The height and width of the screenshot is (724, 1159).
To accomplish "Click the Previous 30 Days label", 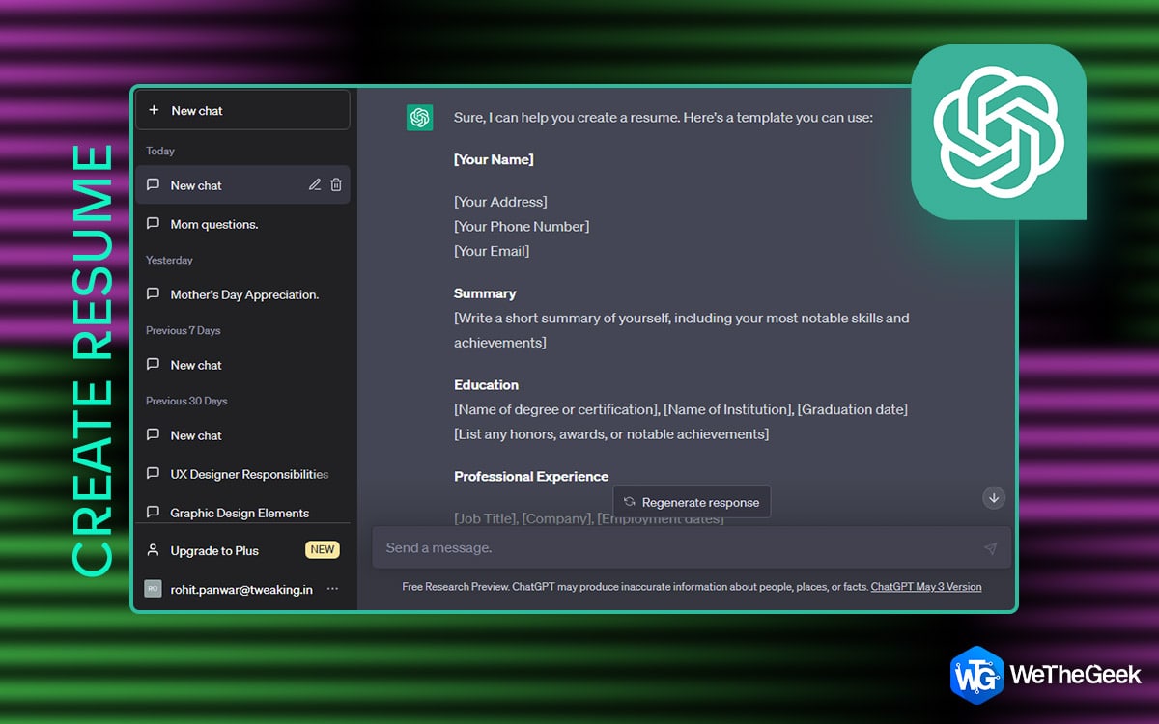I will tap(186, 401).
